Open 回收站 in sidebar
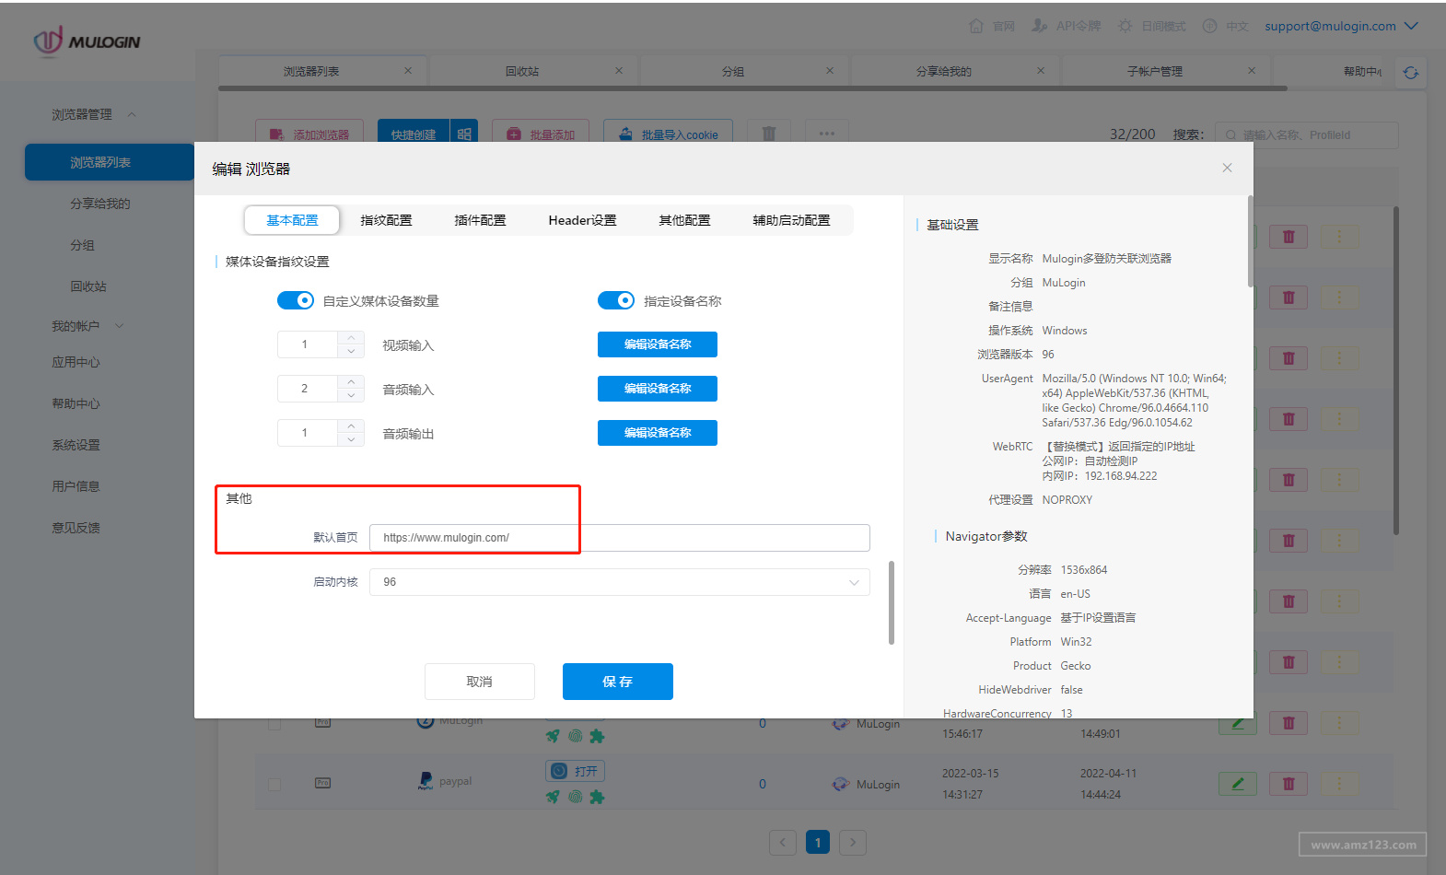 click(x=88, y=286)
